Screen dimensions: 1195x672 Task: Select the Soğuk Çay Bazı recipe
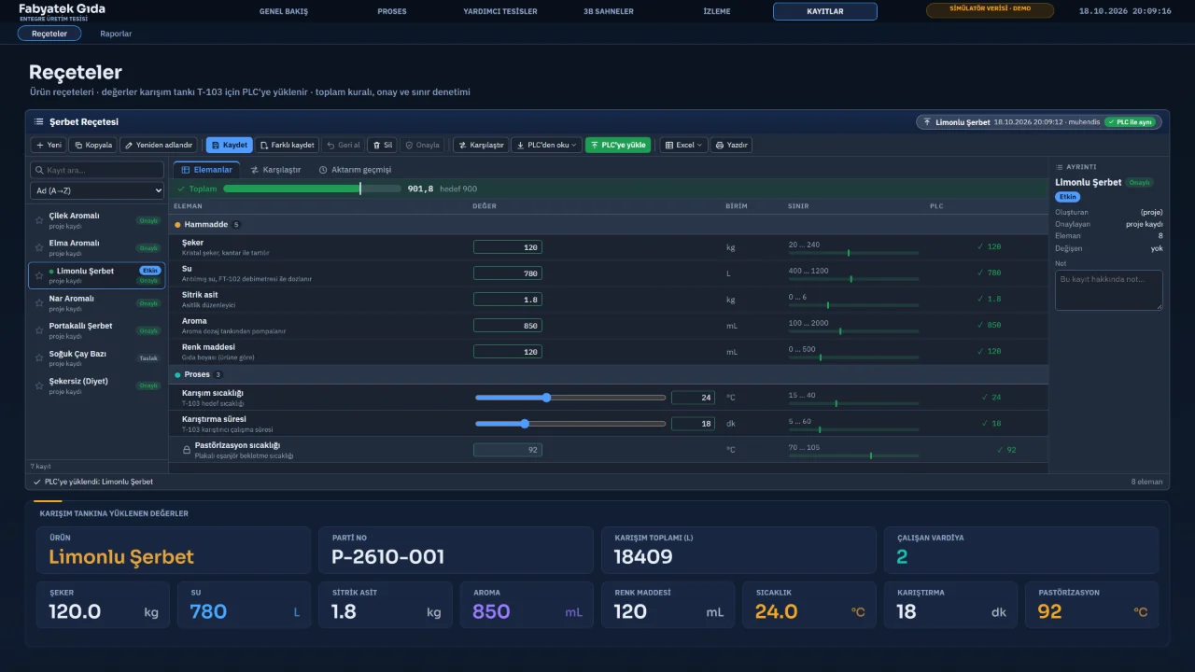97,358
